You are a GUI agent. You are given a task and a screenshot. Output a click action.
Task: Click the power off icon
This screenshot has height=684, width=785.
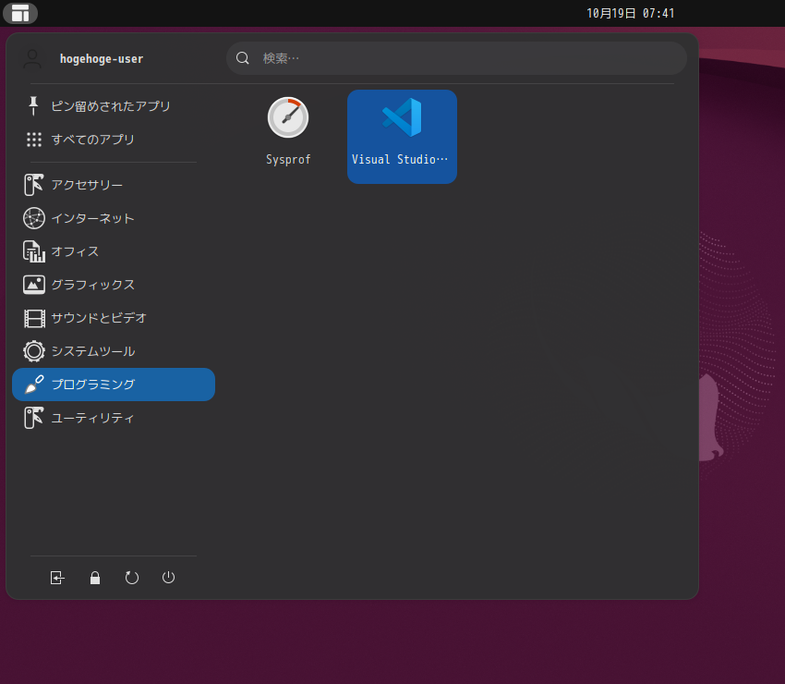[x=169, y=578]
